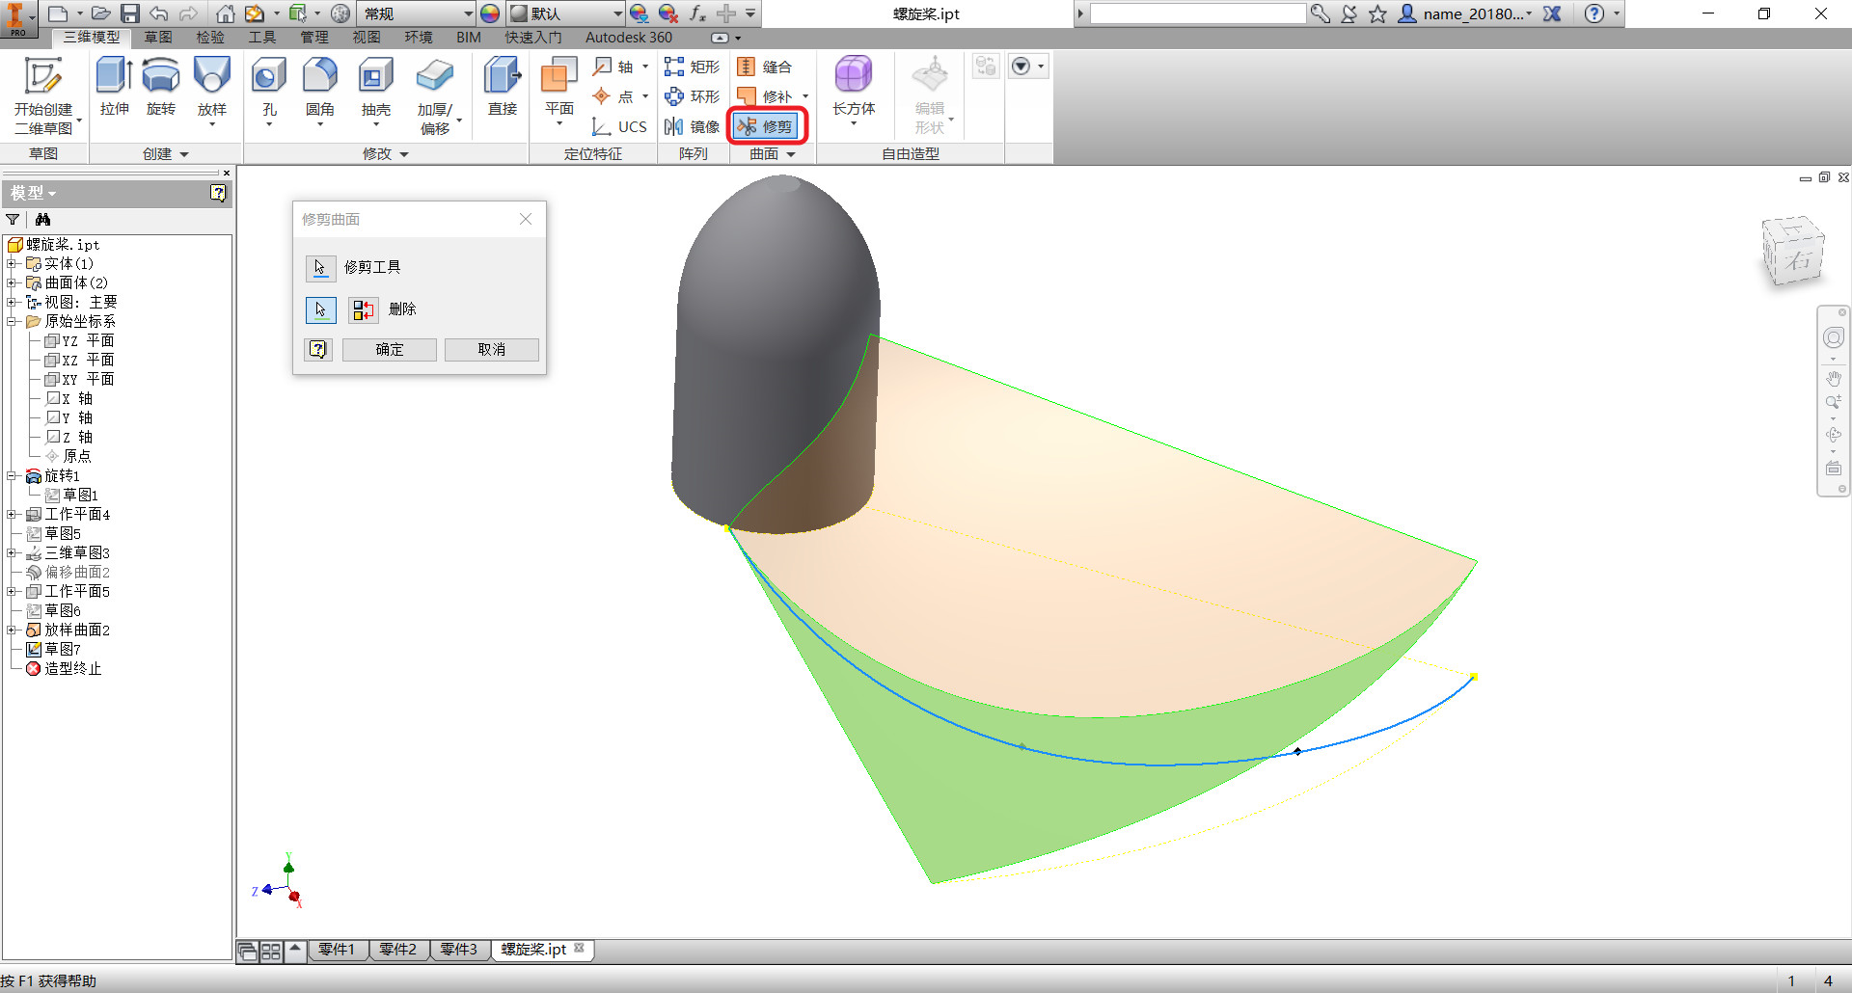Screen dimensions: 1852x993
Task: Select the 旋转 (Revolve) tool
Action: (161, 87)
